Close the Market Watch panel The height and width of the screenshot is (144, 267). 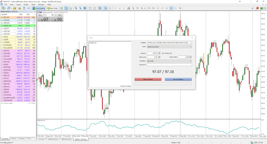tap(35, 11)
